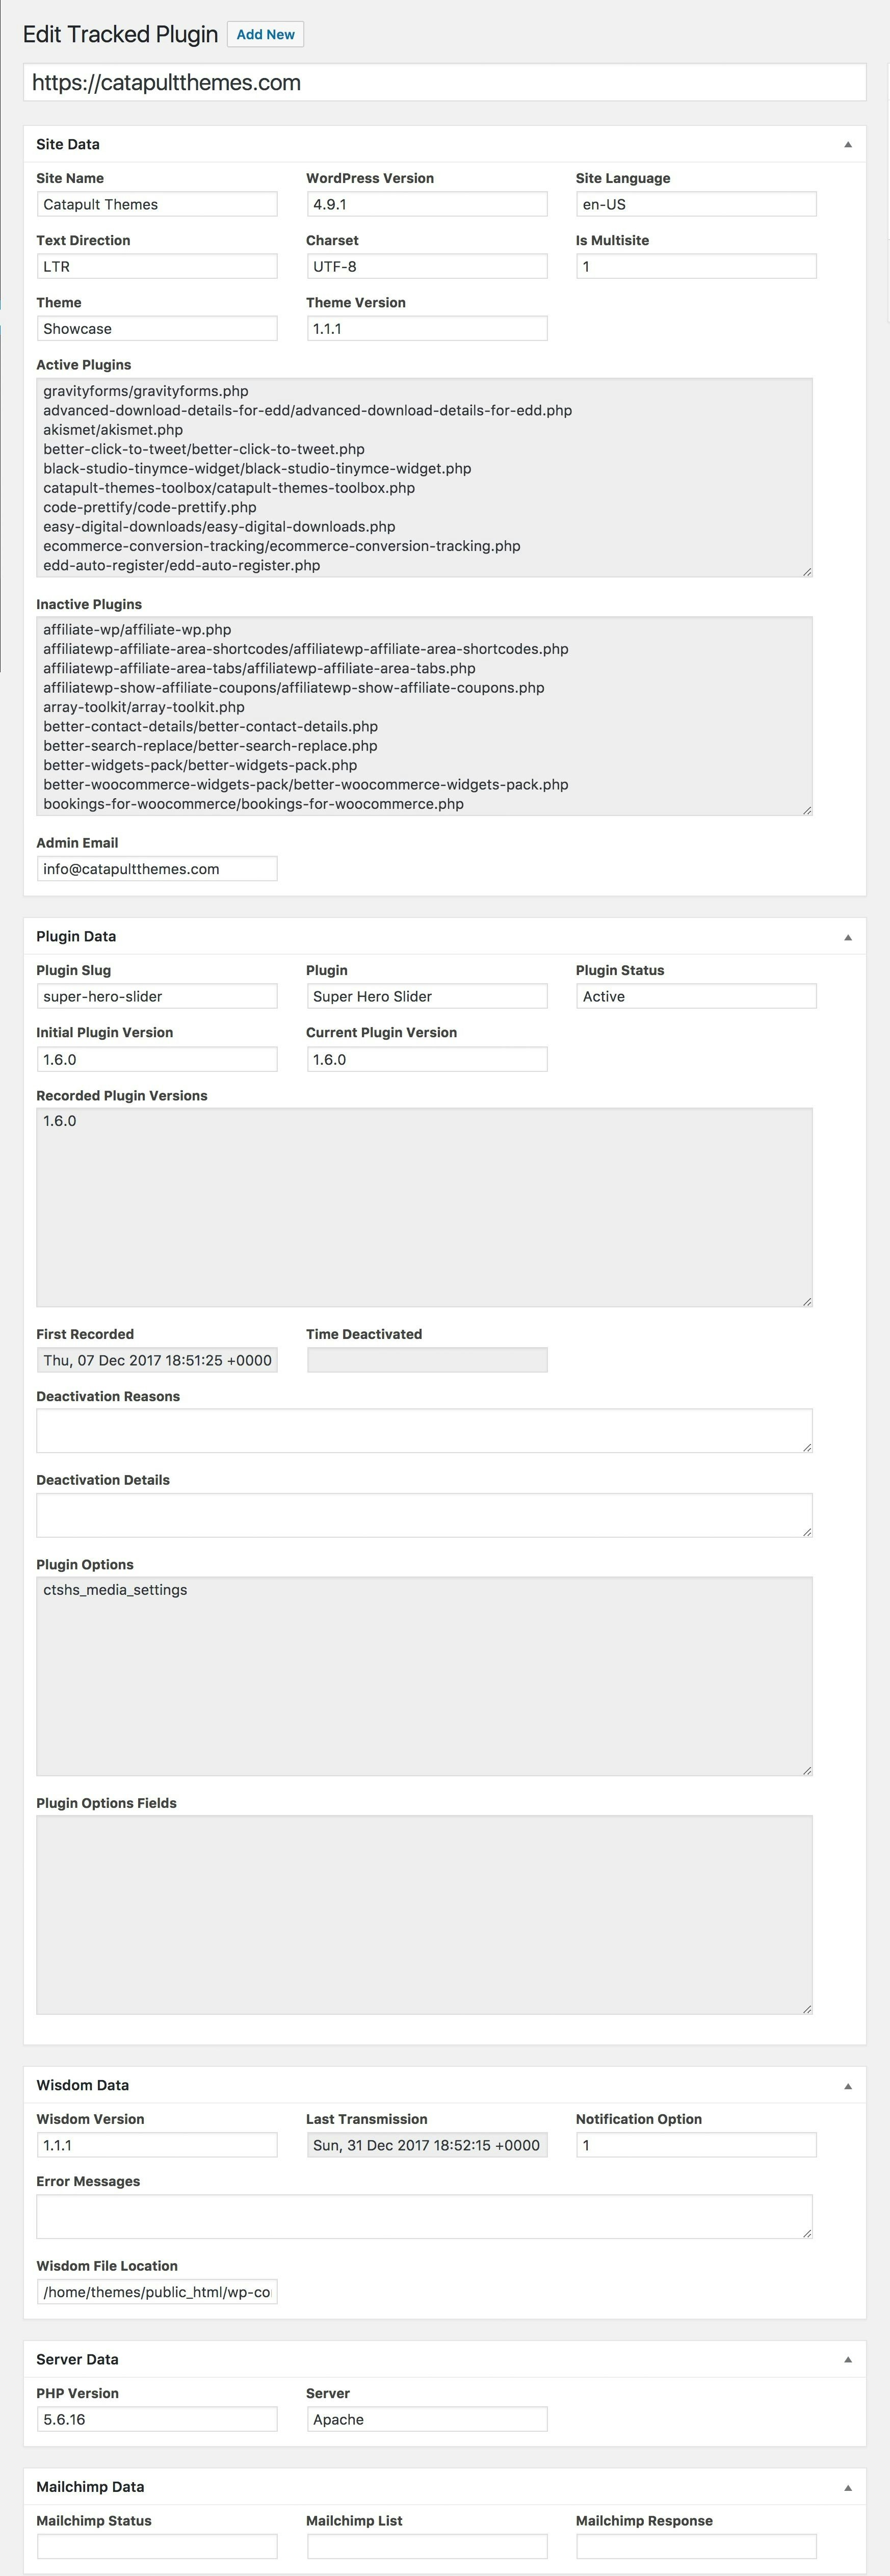Click the Inactive Plugins resize handle
This screenshot has width=890, height=2576.
[807, 810]
